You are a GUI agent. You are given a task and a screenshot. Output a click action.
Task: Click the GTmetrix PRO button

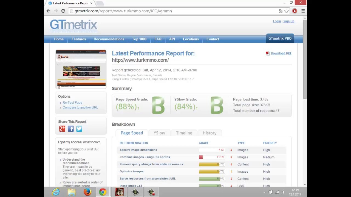(280, 39)
